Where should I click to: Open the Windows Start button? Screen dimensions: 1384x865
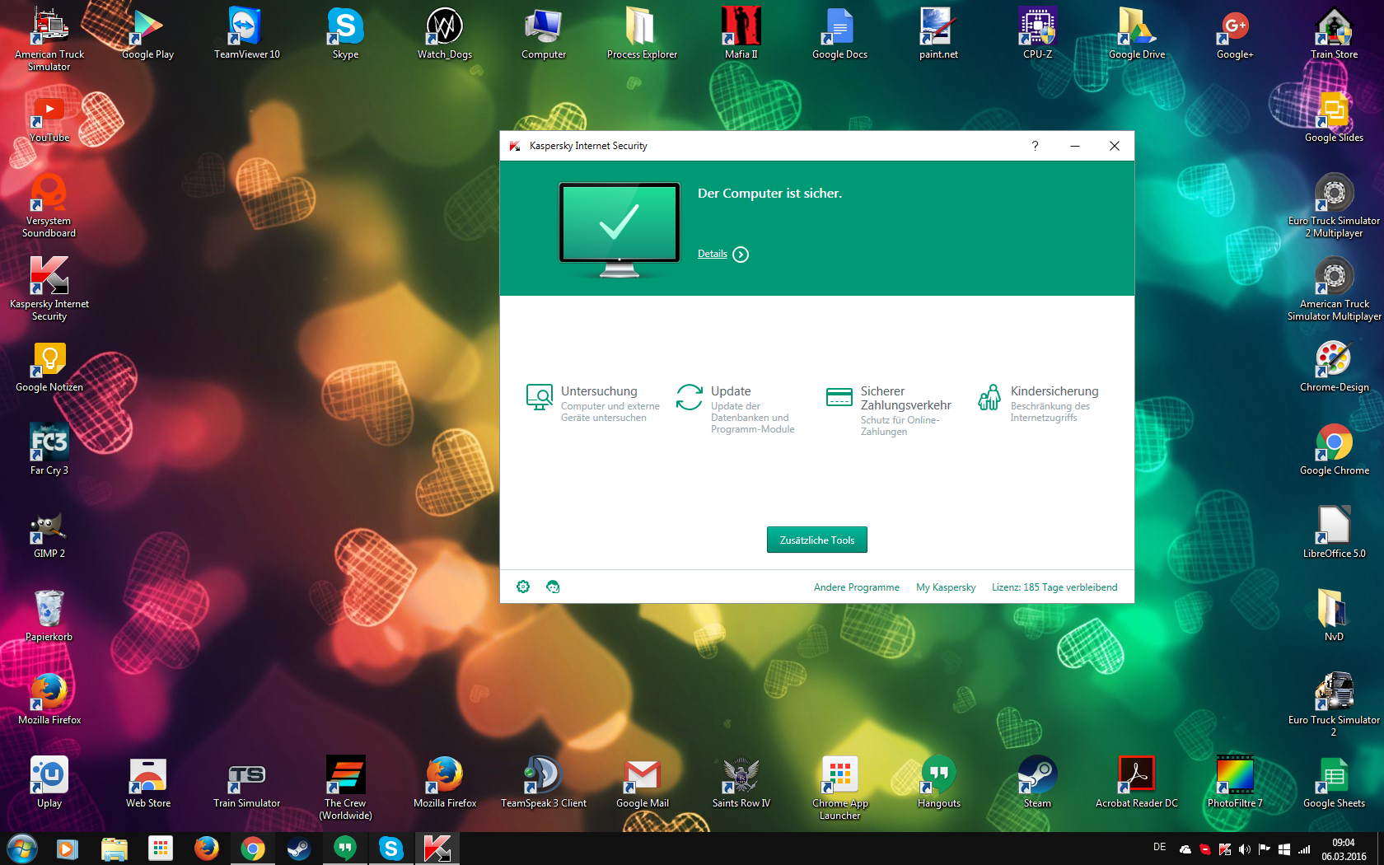[x=22, y=849]
